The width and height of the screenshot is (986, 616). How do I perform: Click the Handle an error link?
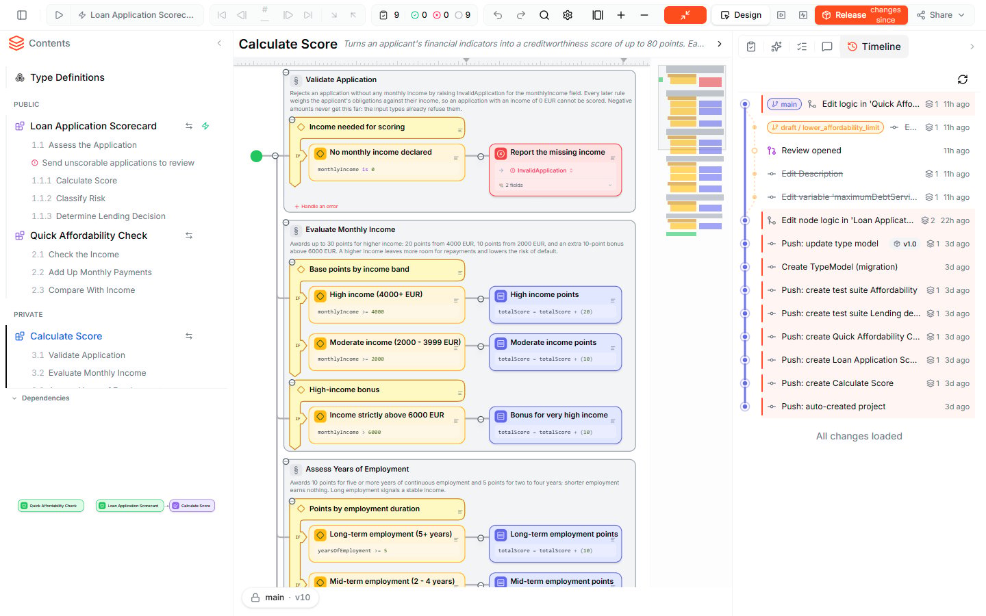pyautogui.click(x=316, y=206)
